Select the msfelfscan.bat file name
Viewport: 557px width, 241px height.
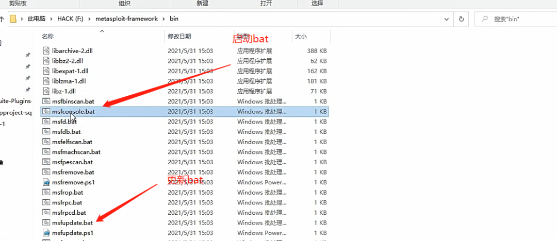(x=72, y=142)
